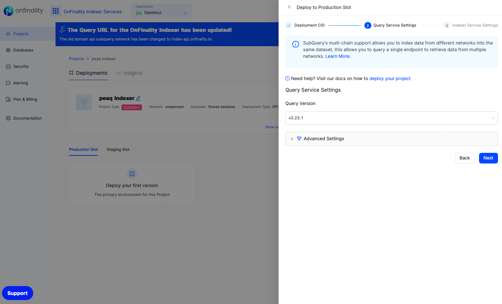The width and height of the screenshot is (502, 304).
Task: Open the Security section
Action: [21, 66]
